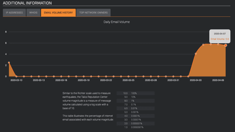Click the 9.0 10% table row
This screenshot has width=235, height=132.
tap(136, 97)
